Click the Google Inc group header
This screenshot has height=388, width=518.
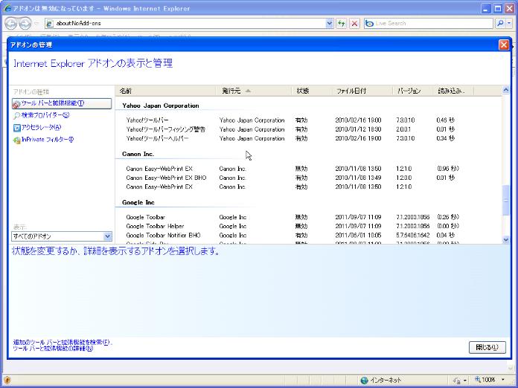[138, 203]
